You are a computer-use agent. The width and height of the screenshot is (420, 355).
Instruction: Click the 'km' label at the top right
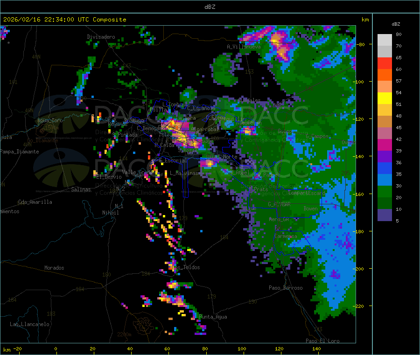365,20
